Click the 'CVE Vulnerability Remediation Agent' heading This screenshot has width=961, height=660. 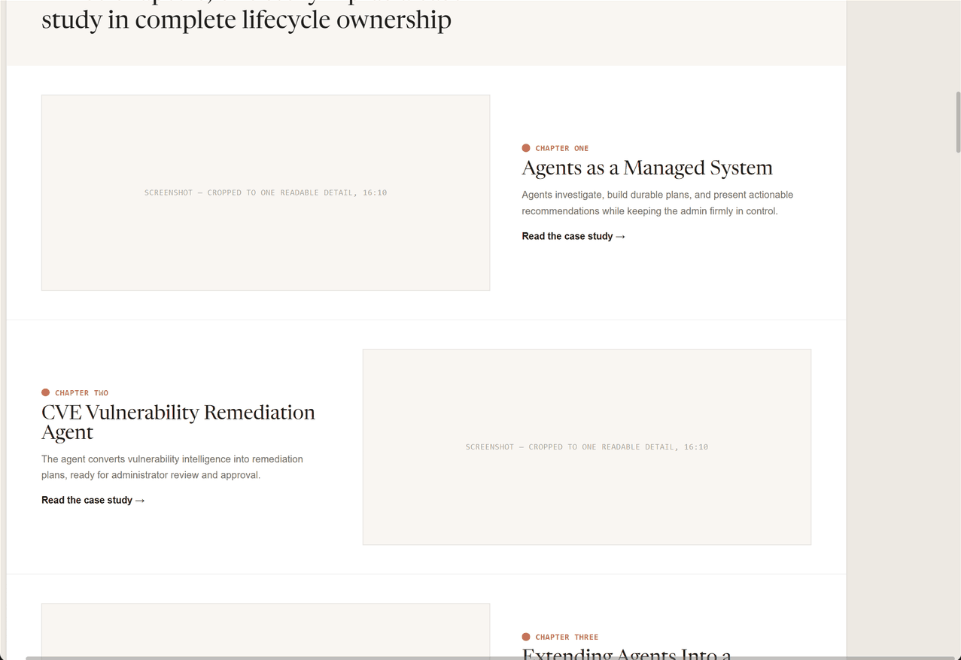(x=178, y=422)
